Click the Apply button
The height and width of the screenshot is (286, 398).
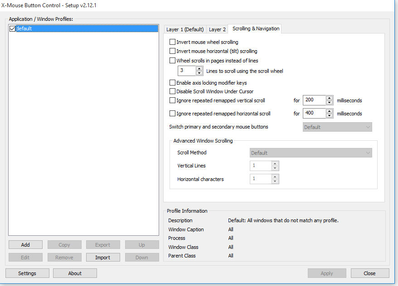(x=327, y=273)
